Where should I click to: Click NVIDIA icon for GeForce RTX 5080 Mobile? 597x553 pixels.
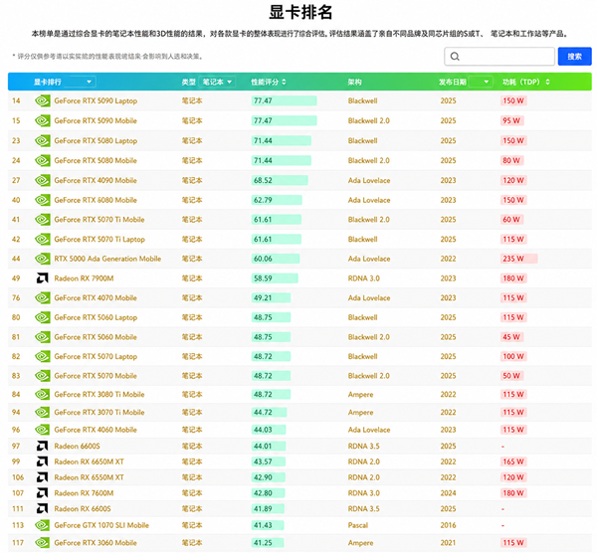point(42,160)
